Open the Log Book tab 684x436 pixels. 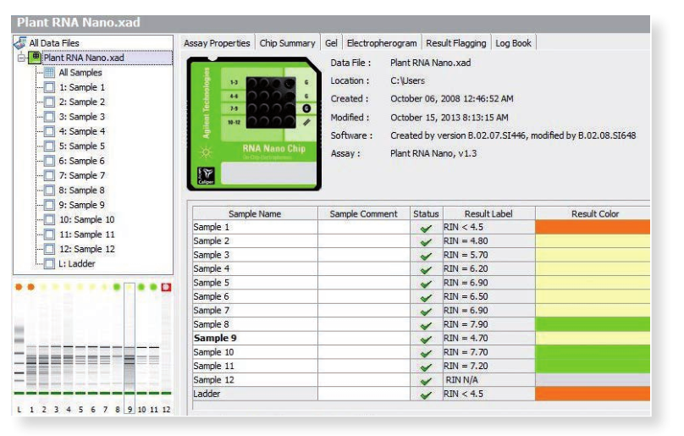(514, 43)
